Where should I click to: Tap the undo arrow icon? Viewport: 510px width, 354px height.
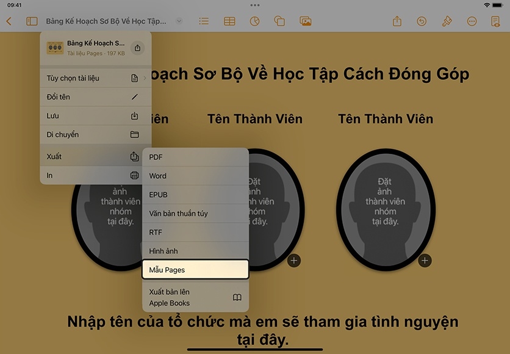tap(422, 21)
